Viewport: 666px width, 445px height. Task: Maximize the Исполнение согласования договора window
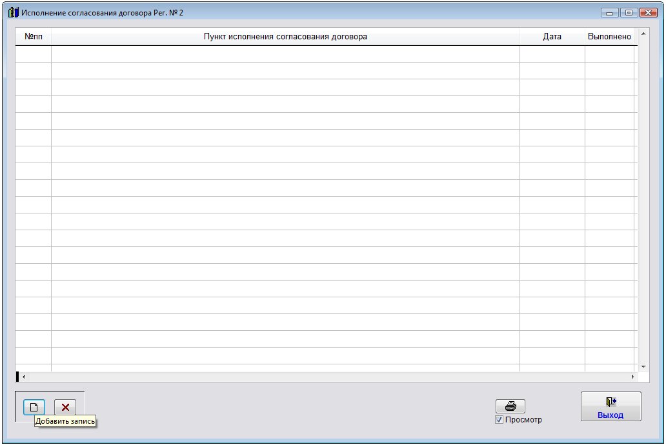pyautogui.click(x=629, y=13)
